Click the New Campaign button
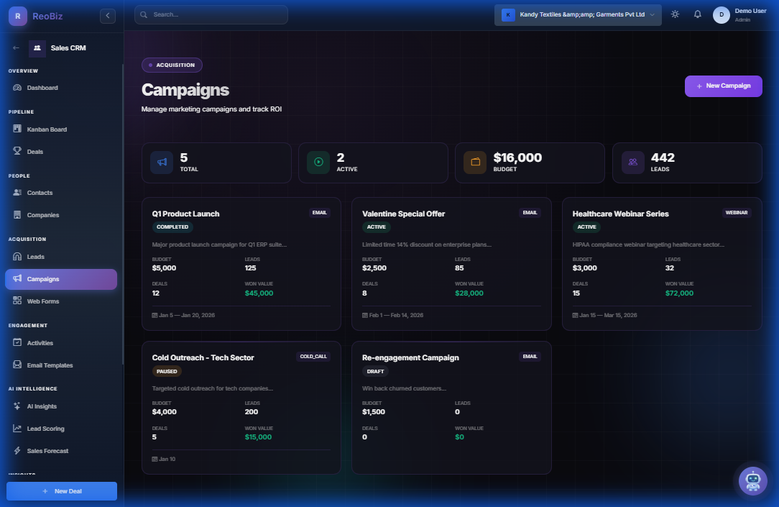 (x=723, y=86)
